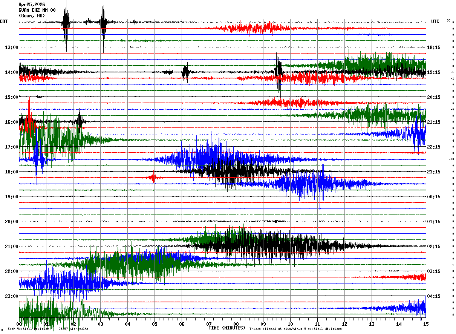Click the 'CDT' timezone label

pyautogui.click(x=4, y=21)
